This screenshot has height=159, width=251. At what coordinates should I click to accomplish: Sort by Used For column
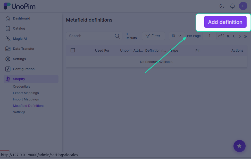coord(102,50)
